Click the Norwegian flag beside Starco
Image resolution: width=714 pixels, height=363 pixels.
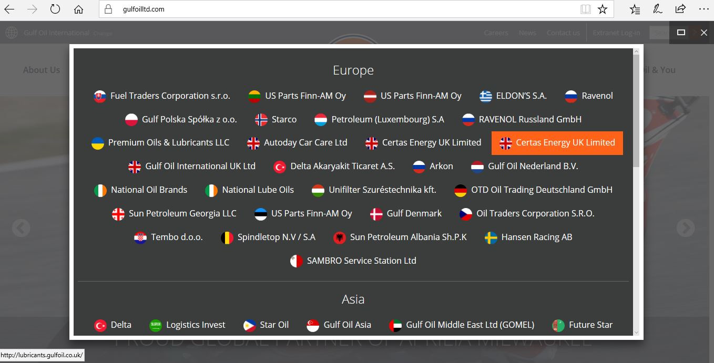point(261,120)
